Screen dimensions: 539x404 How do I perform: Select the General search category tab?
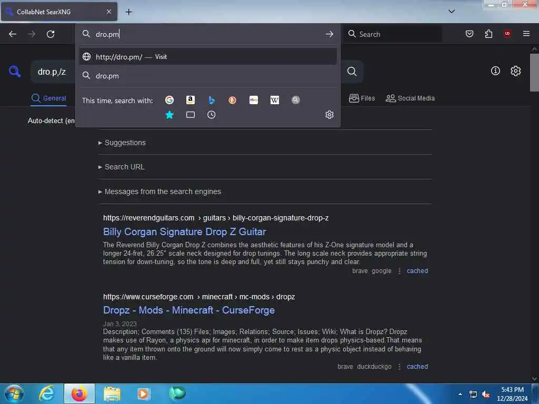point(48,98)
